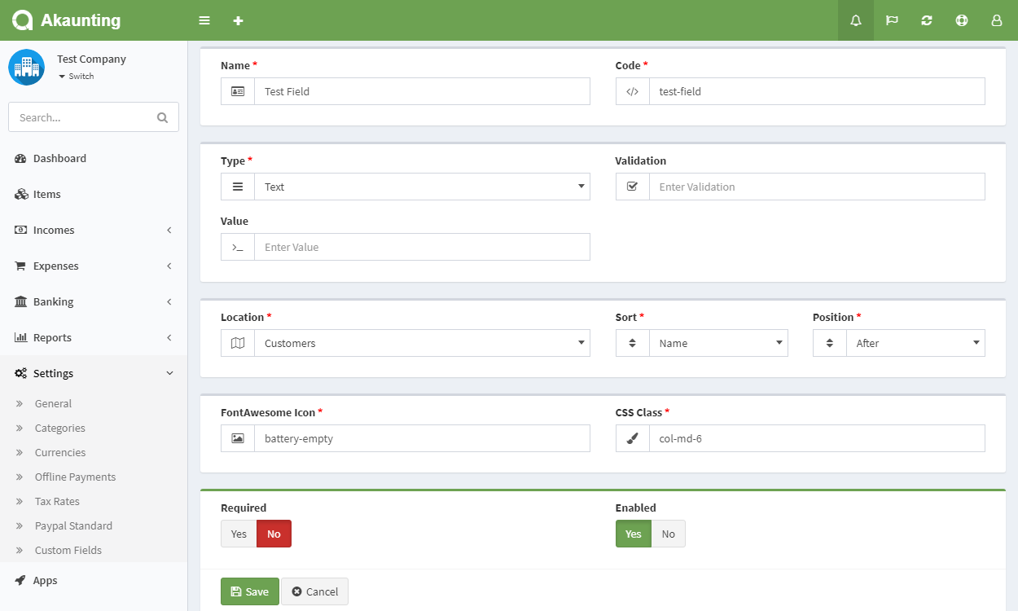Screen dimensions: 1018x611
Task: Set Enabled to No
Action: click(669, 534)
